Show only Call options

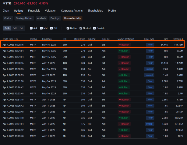coord(15,28)
